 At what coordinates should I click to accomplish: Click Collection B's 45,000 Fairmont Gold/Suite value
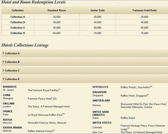[x=144, y=22]
